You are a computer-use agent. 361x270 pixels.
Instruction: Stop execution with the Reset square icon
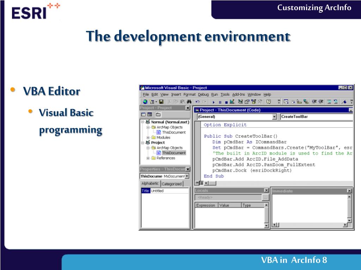point(226,102)
